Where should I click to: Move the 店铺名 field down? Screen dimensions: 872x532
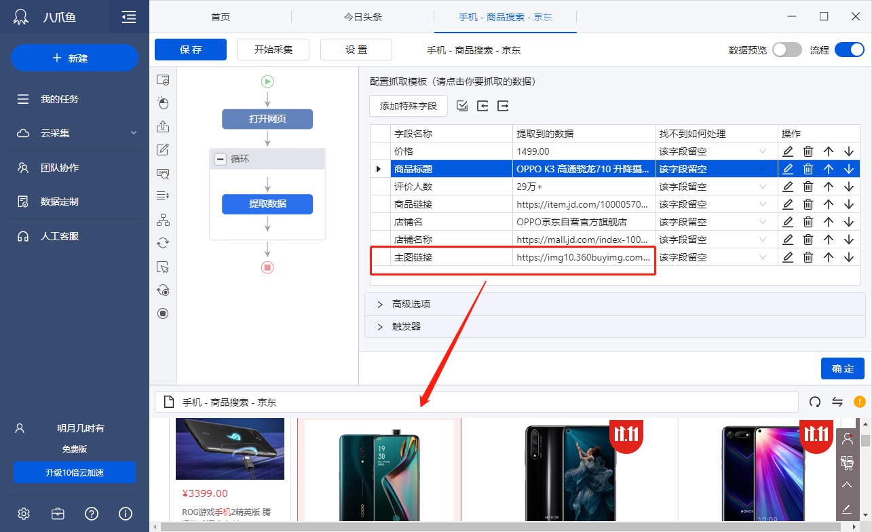(x=849, y=222)
